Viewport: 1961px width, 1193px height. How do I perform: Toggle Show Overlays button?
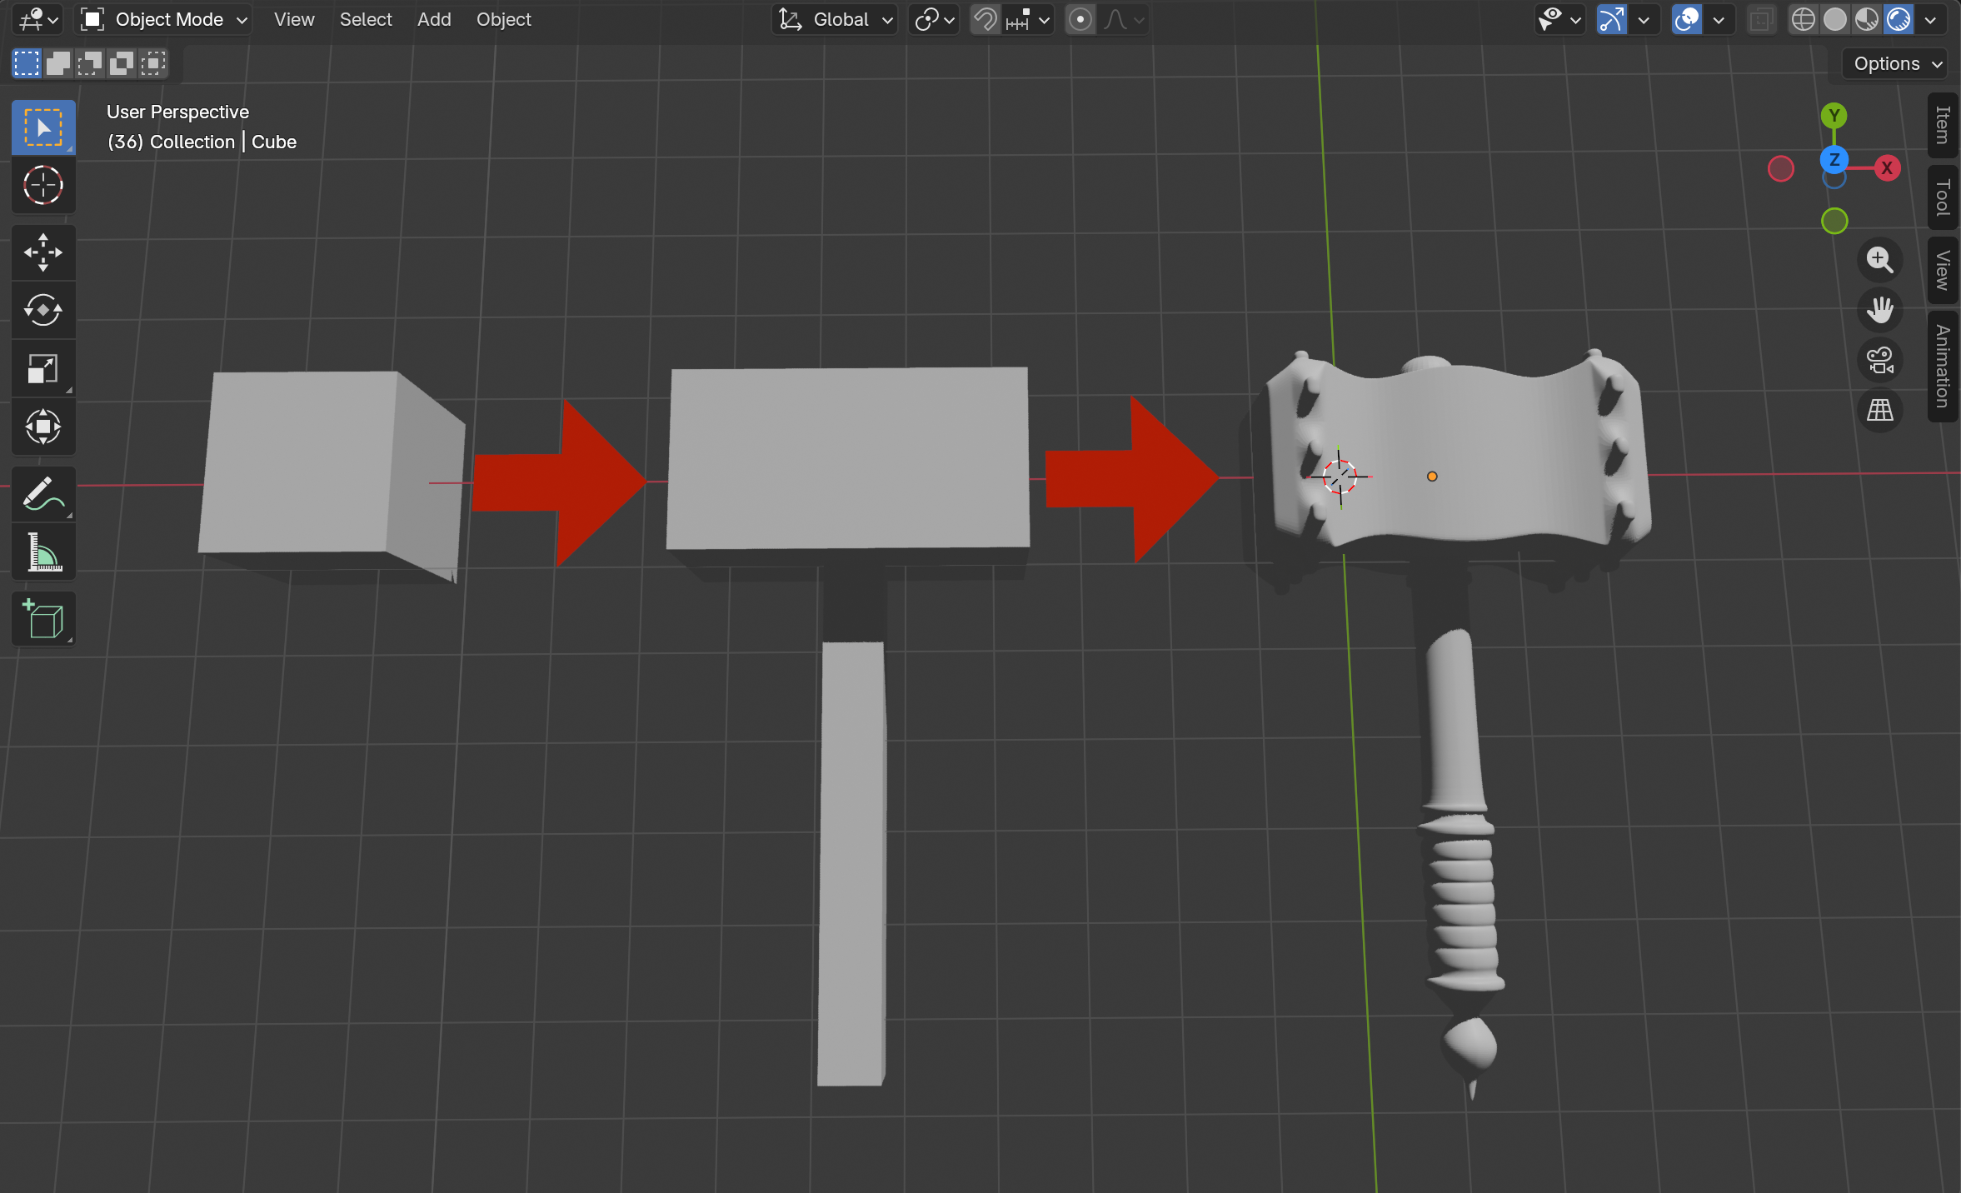tap(1687, 19)
